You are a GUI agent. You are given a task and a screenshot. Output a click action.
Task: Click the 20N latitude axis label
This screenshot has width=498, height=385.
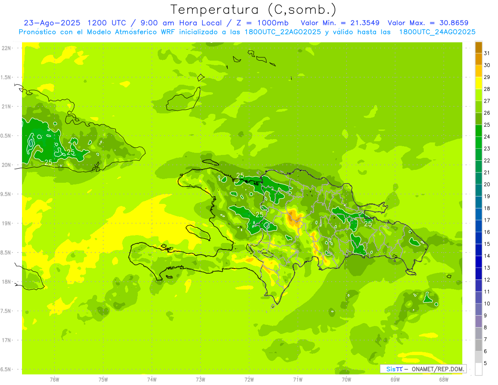click(x=7, y=165)
